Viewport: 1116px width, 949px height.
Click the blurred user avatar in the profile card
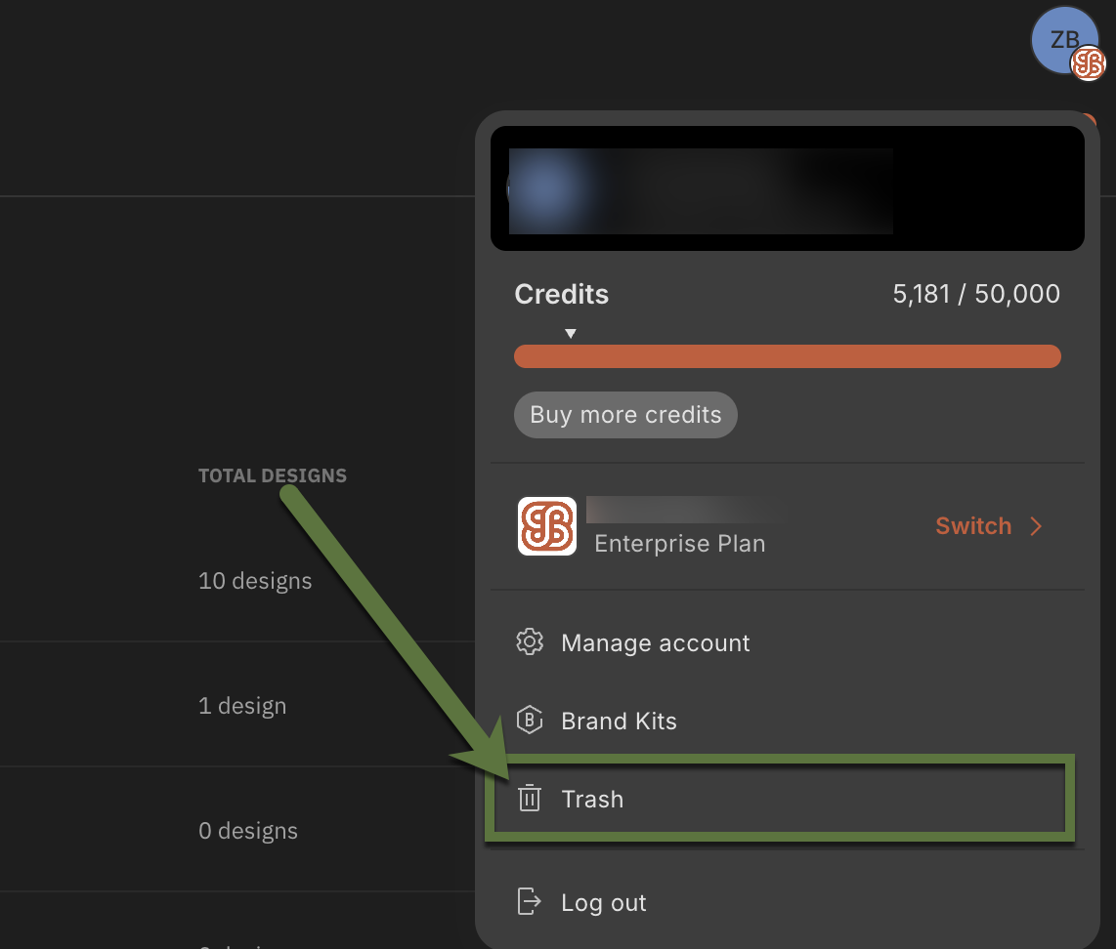pos(547,190)
